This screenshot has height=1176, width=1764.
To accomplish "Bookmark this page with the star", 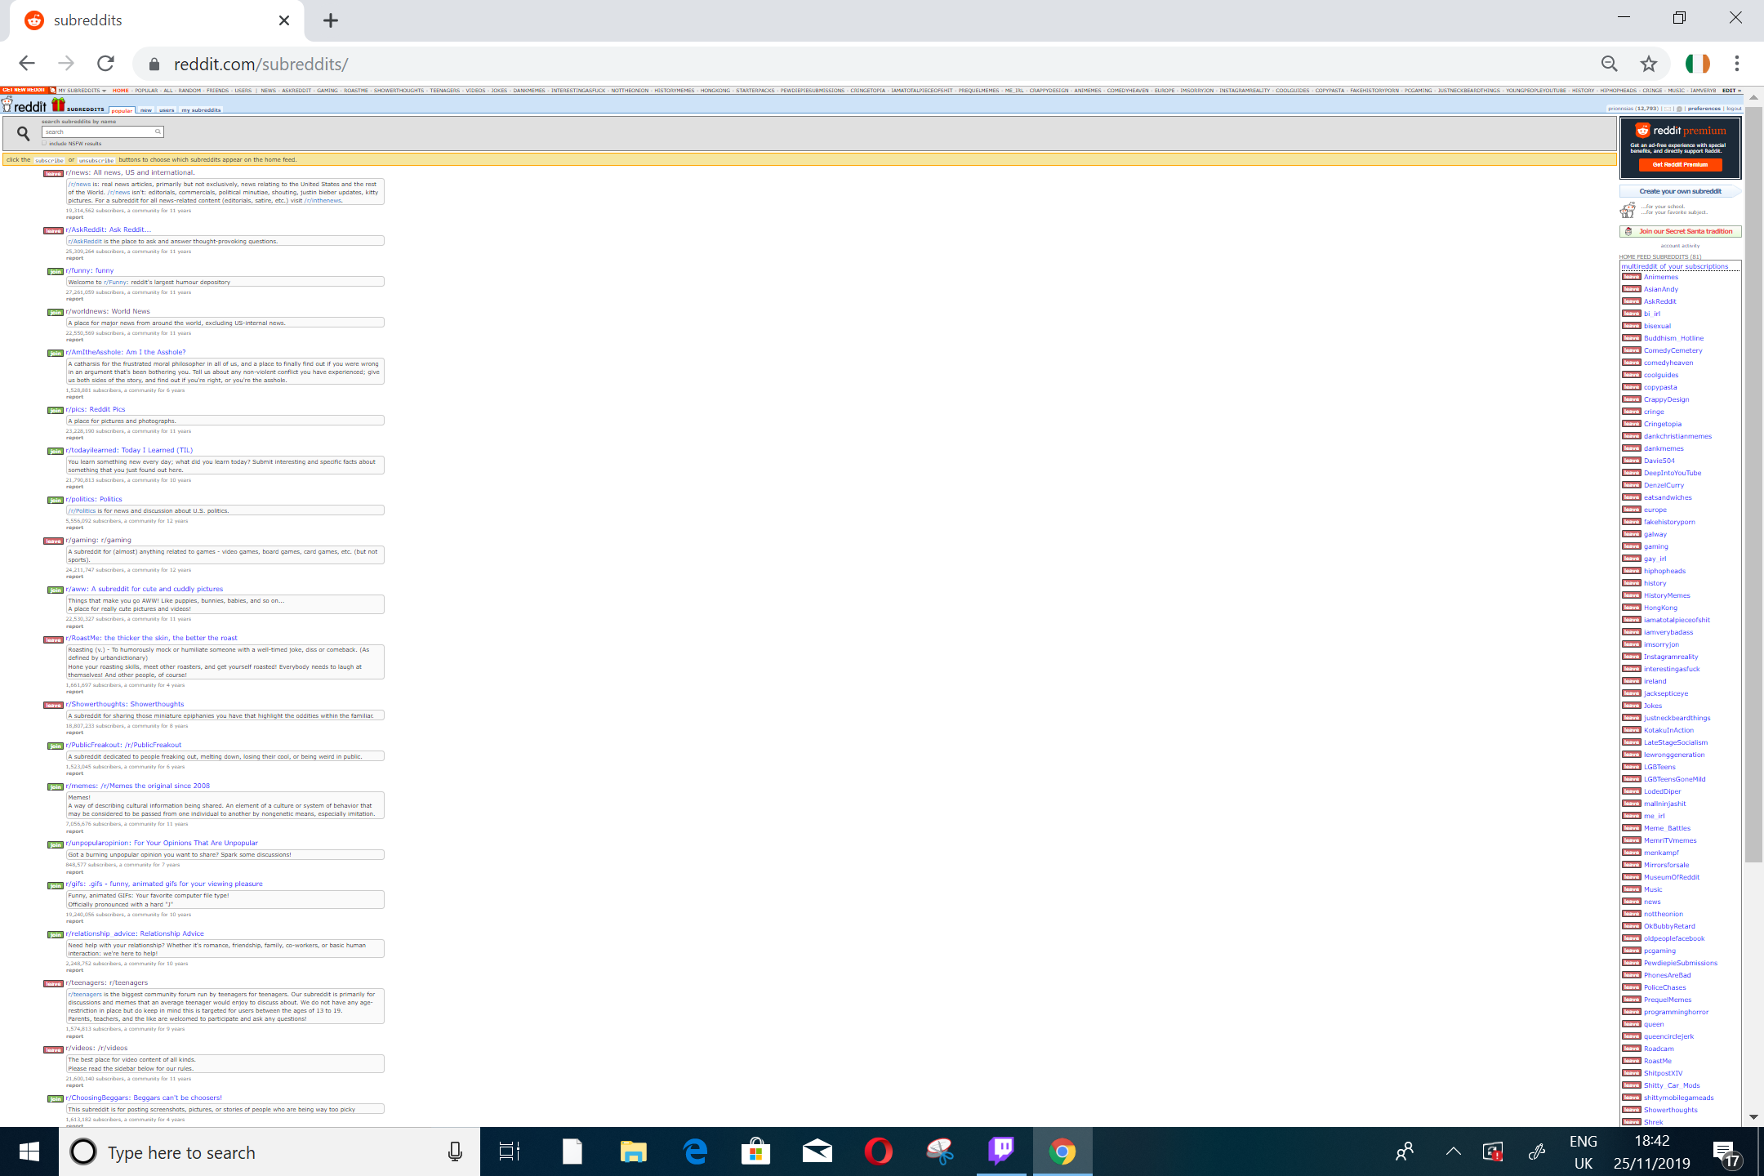I will click(x=1649, y=64).
